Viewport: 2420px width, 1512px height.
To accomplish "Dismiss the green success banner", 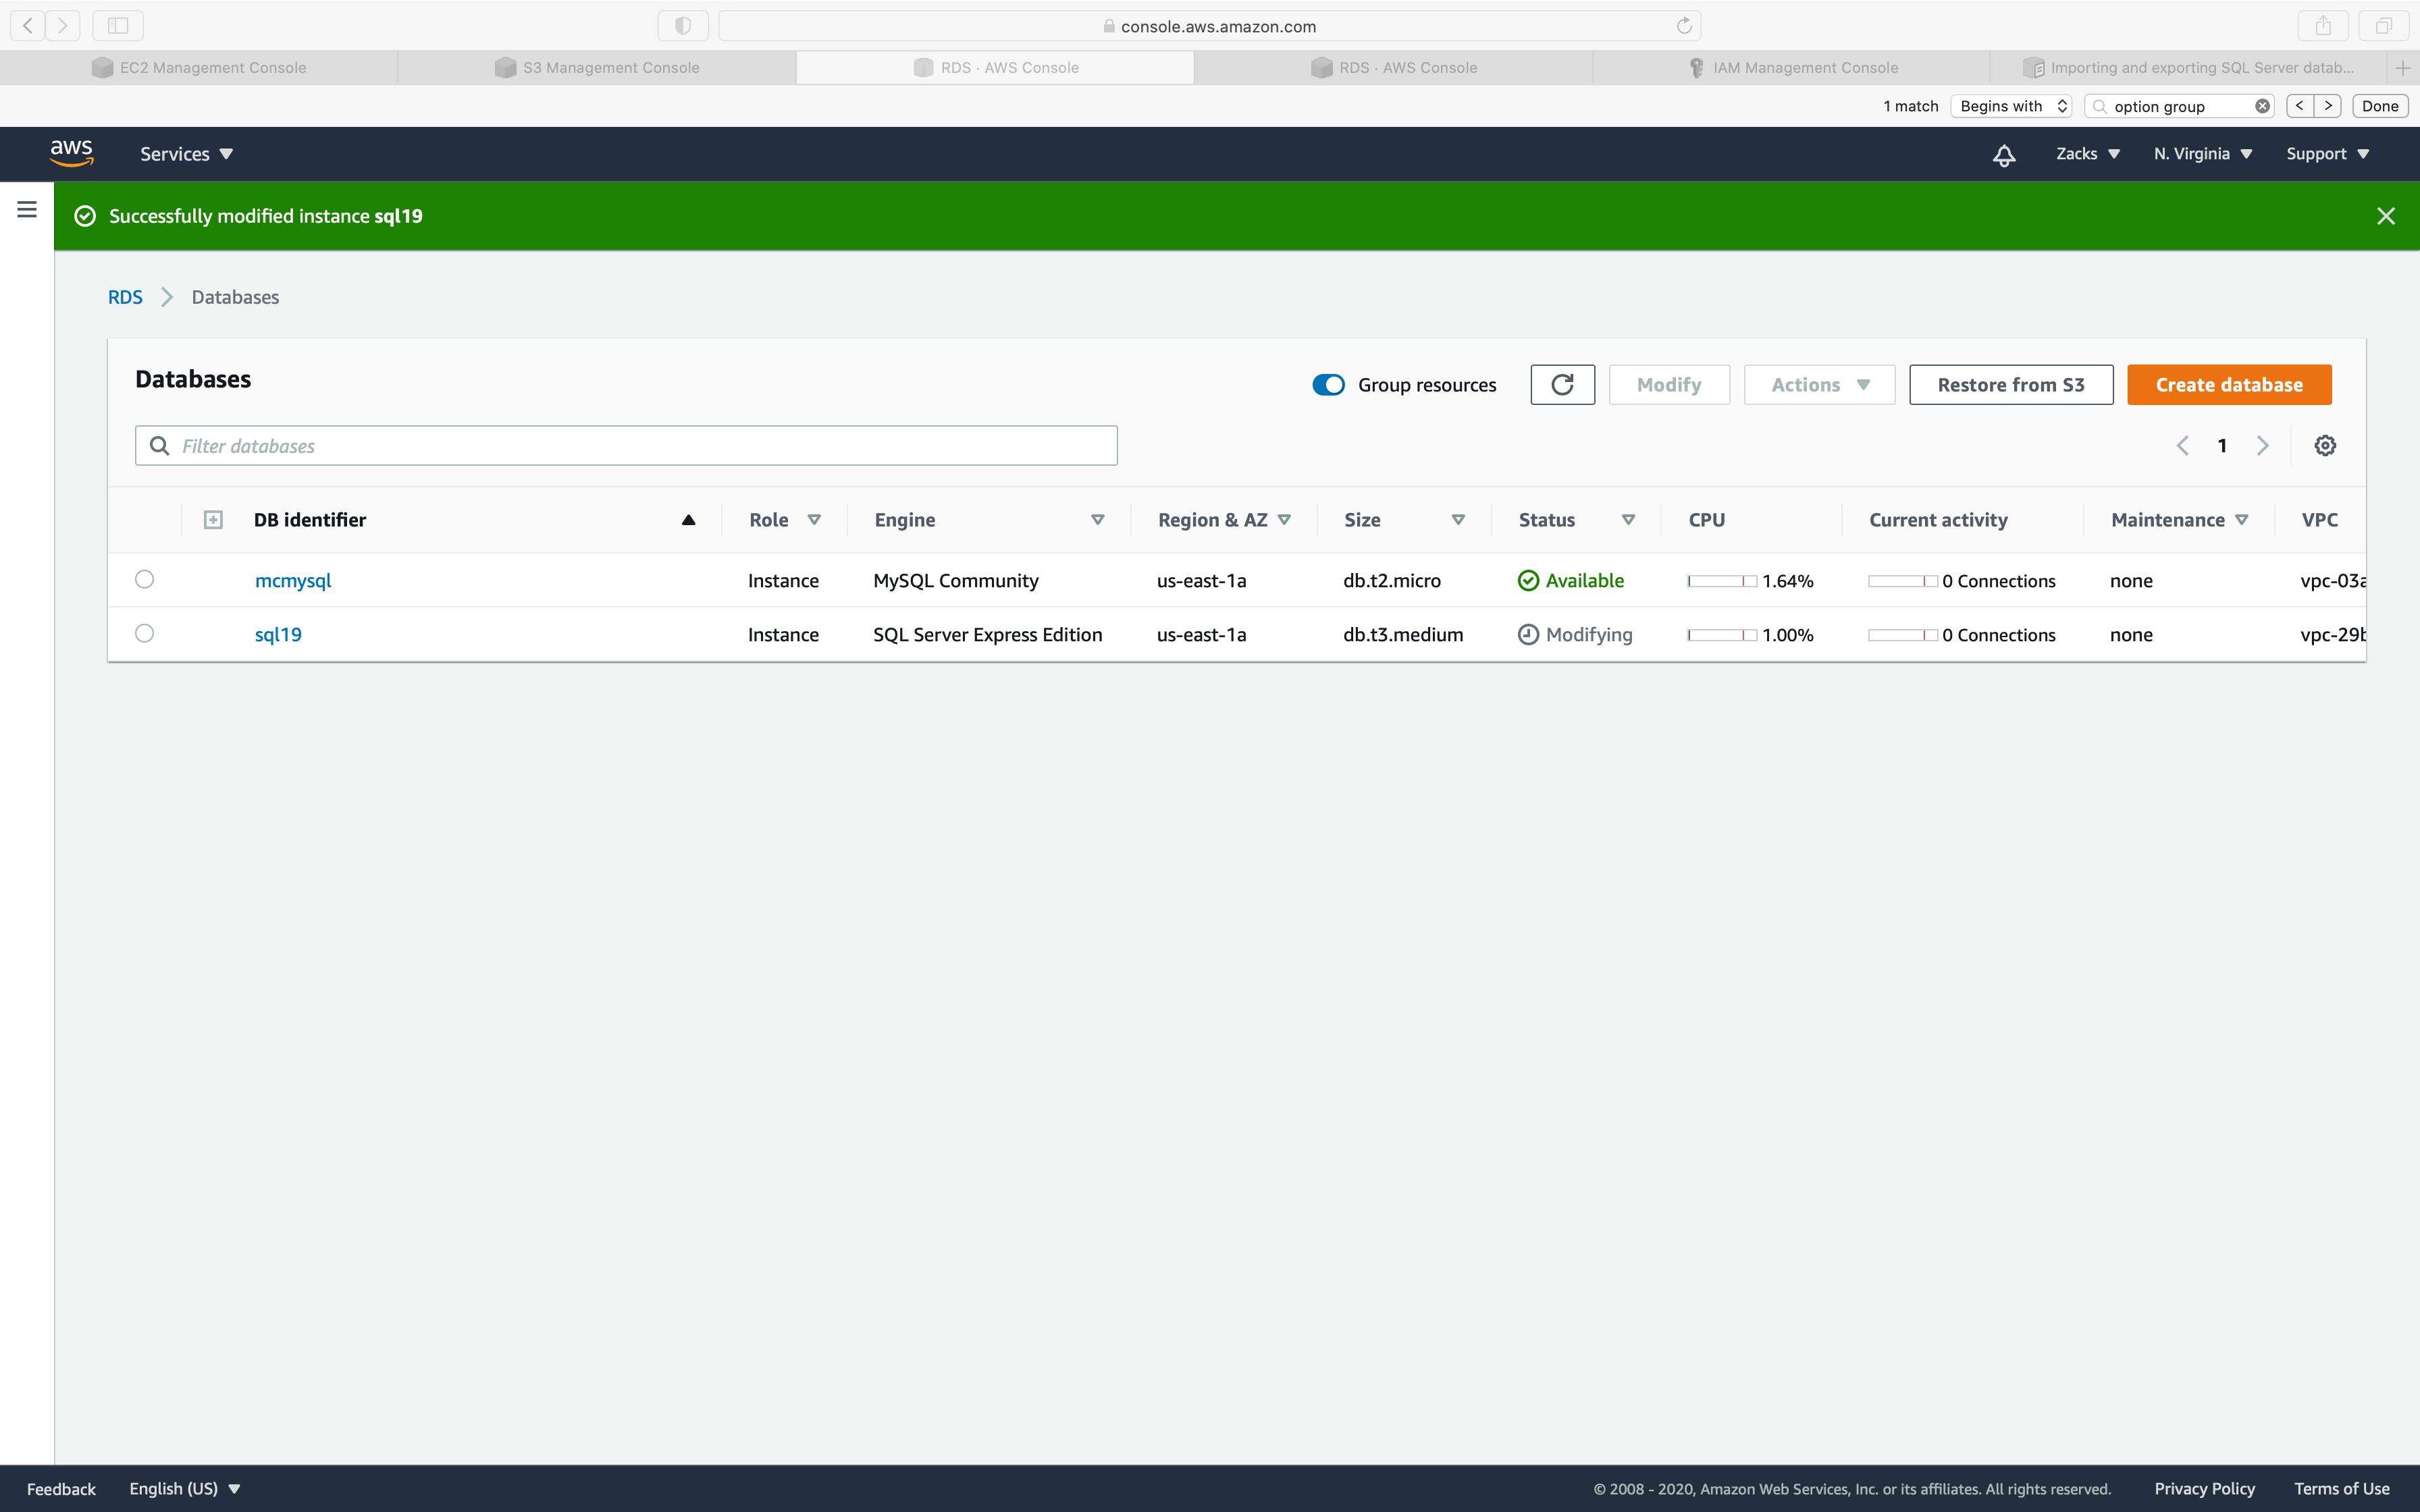I will click(2385, 216).
